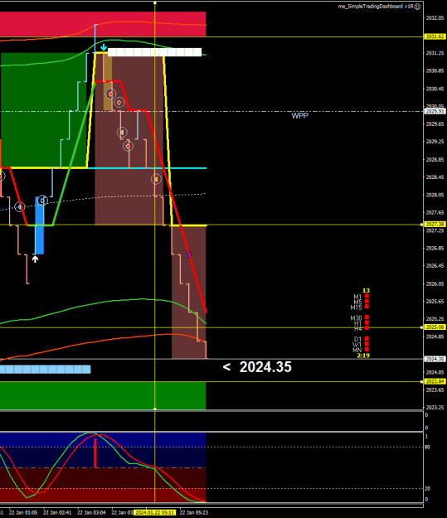The image size is (447, 518).
Task: Click the M15 red status square
Action: pyautogui.click(x=367, y=307)
